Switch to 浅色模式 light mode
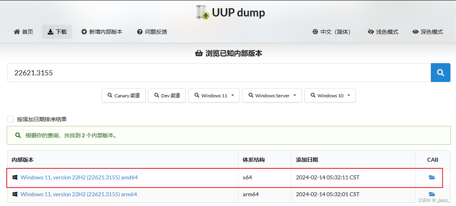 pos(383,32)
